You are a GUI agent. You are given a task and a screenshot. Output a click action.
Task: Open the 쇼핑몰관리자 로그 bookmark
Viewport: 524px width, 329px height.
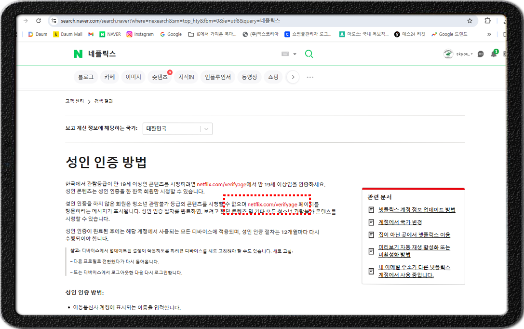[308, 34]
